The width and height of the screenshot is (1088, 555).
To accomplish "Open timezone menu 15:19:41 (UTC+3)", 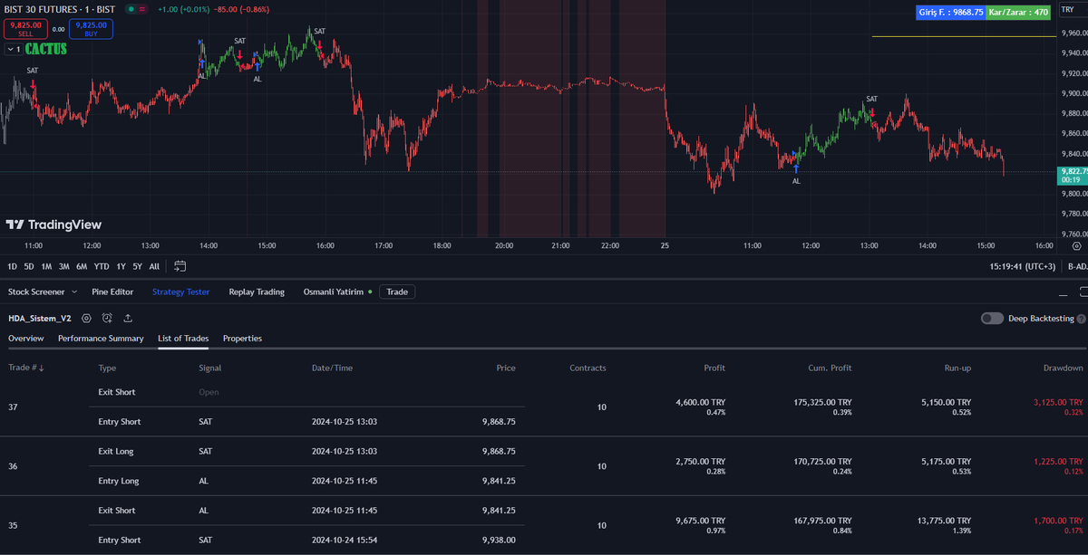I will 1023,266.
